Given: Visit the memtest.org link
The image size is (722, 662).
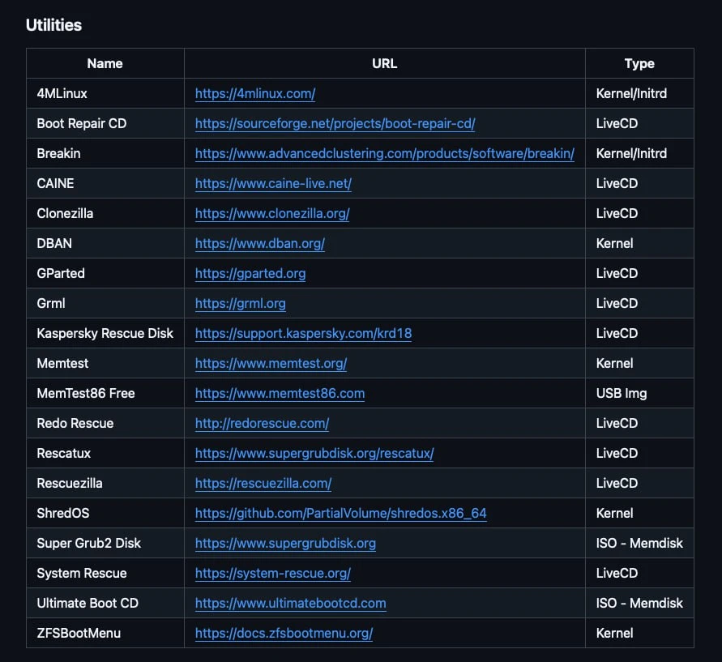Looking at the screenshot, I should (x=271, y=364).
